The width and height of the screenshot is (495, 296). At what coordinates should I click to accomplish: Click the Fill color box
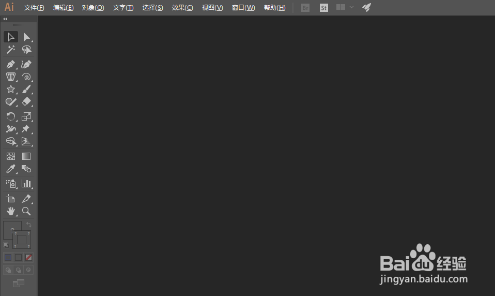click(x=9, y=227)
